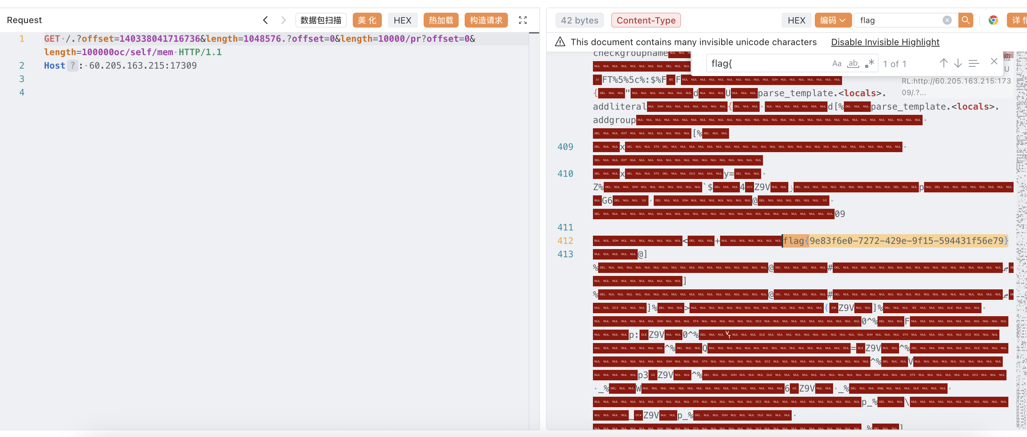
Task: Click the 42 bytes tag
Action: point(579,21)
